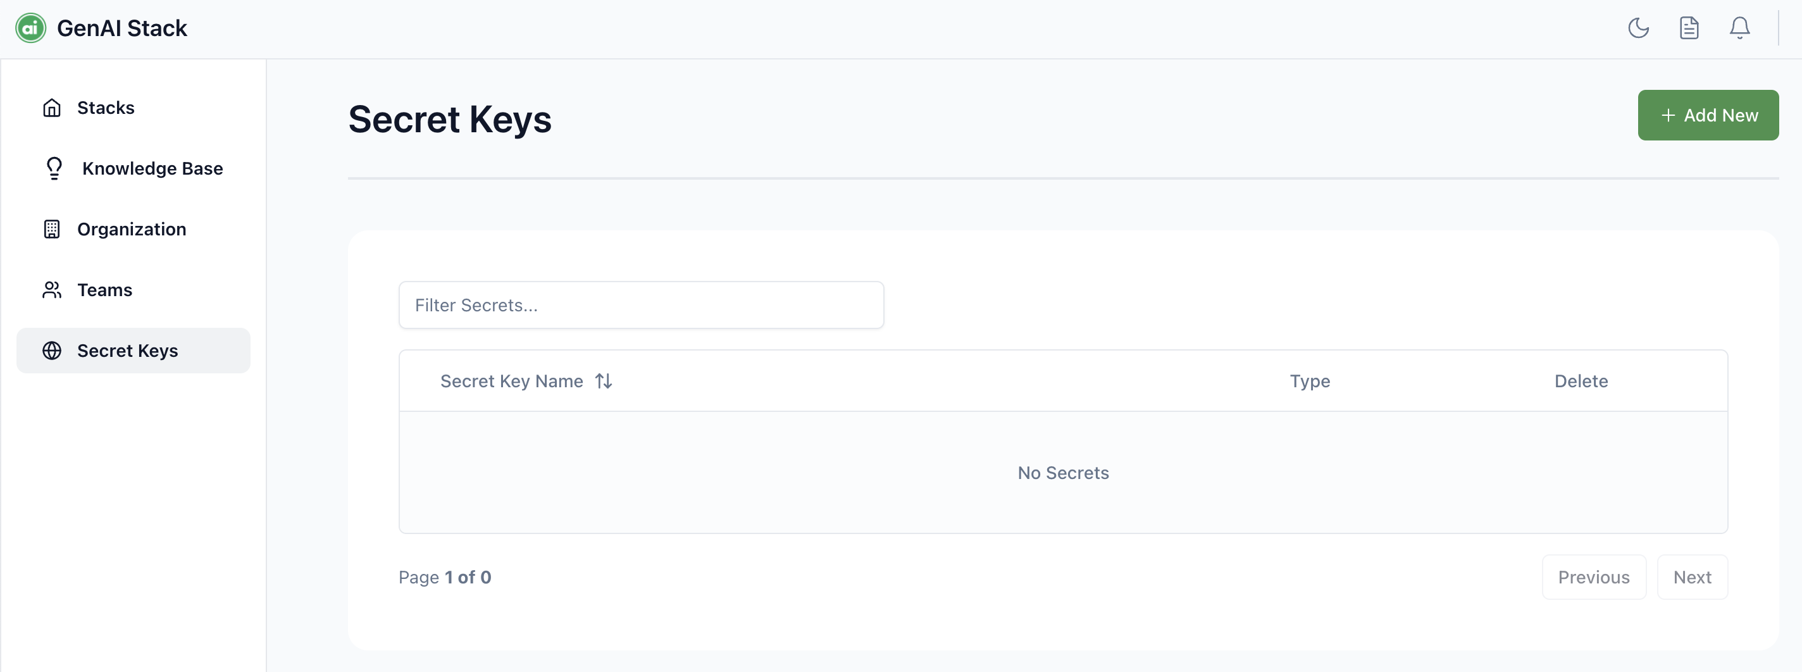Focus the Filter Secrets input field
Image resolution: width=1802 pixels, height=672 pixels.
[641, 305]
